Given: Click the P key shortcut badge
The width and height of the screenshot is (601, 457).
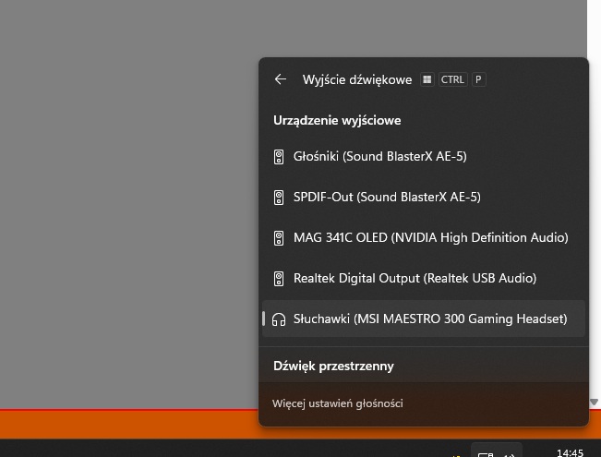Looking at the screenshot, I should pos(478,79).
